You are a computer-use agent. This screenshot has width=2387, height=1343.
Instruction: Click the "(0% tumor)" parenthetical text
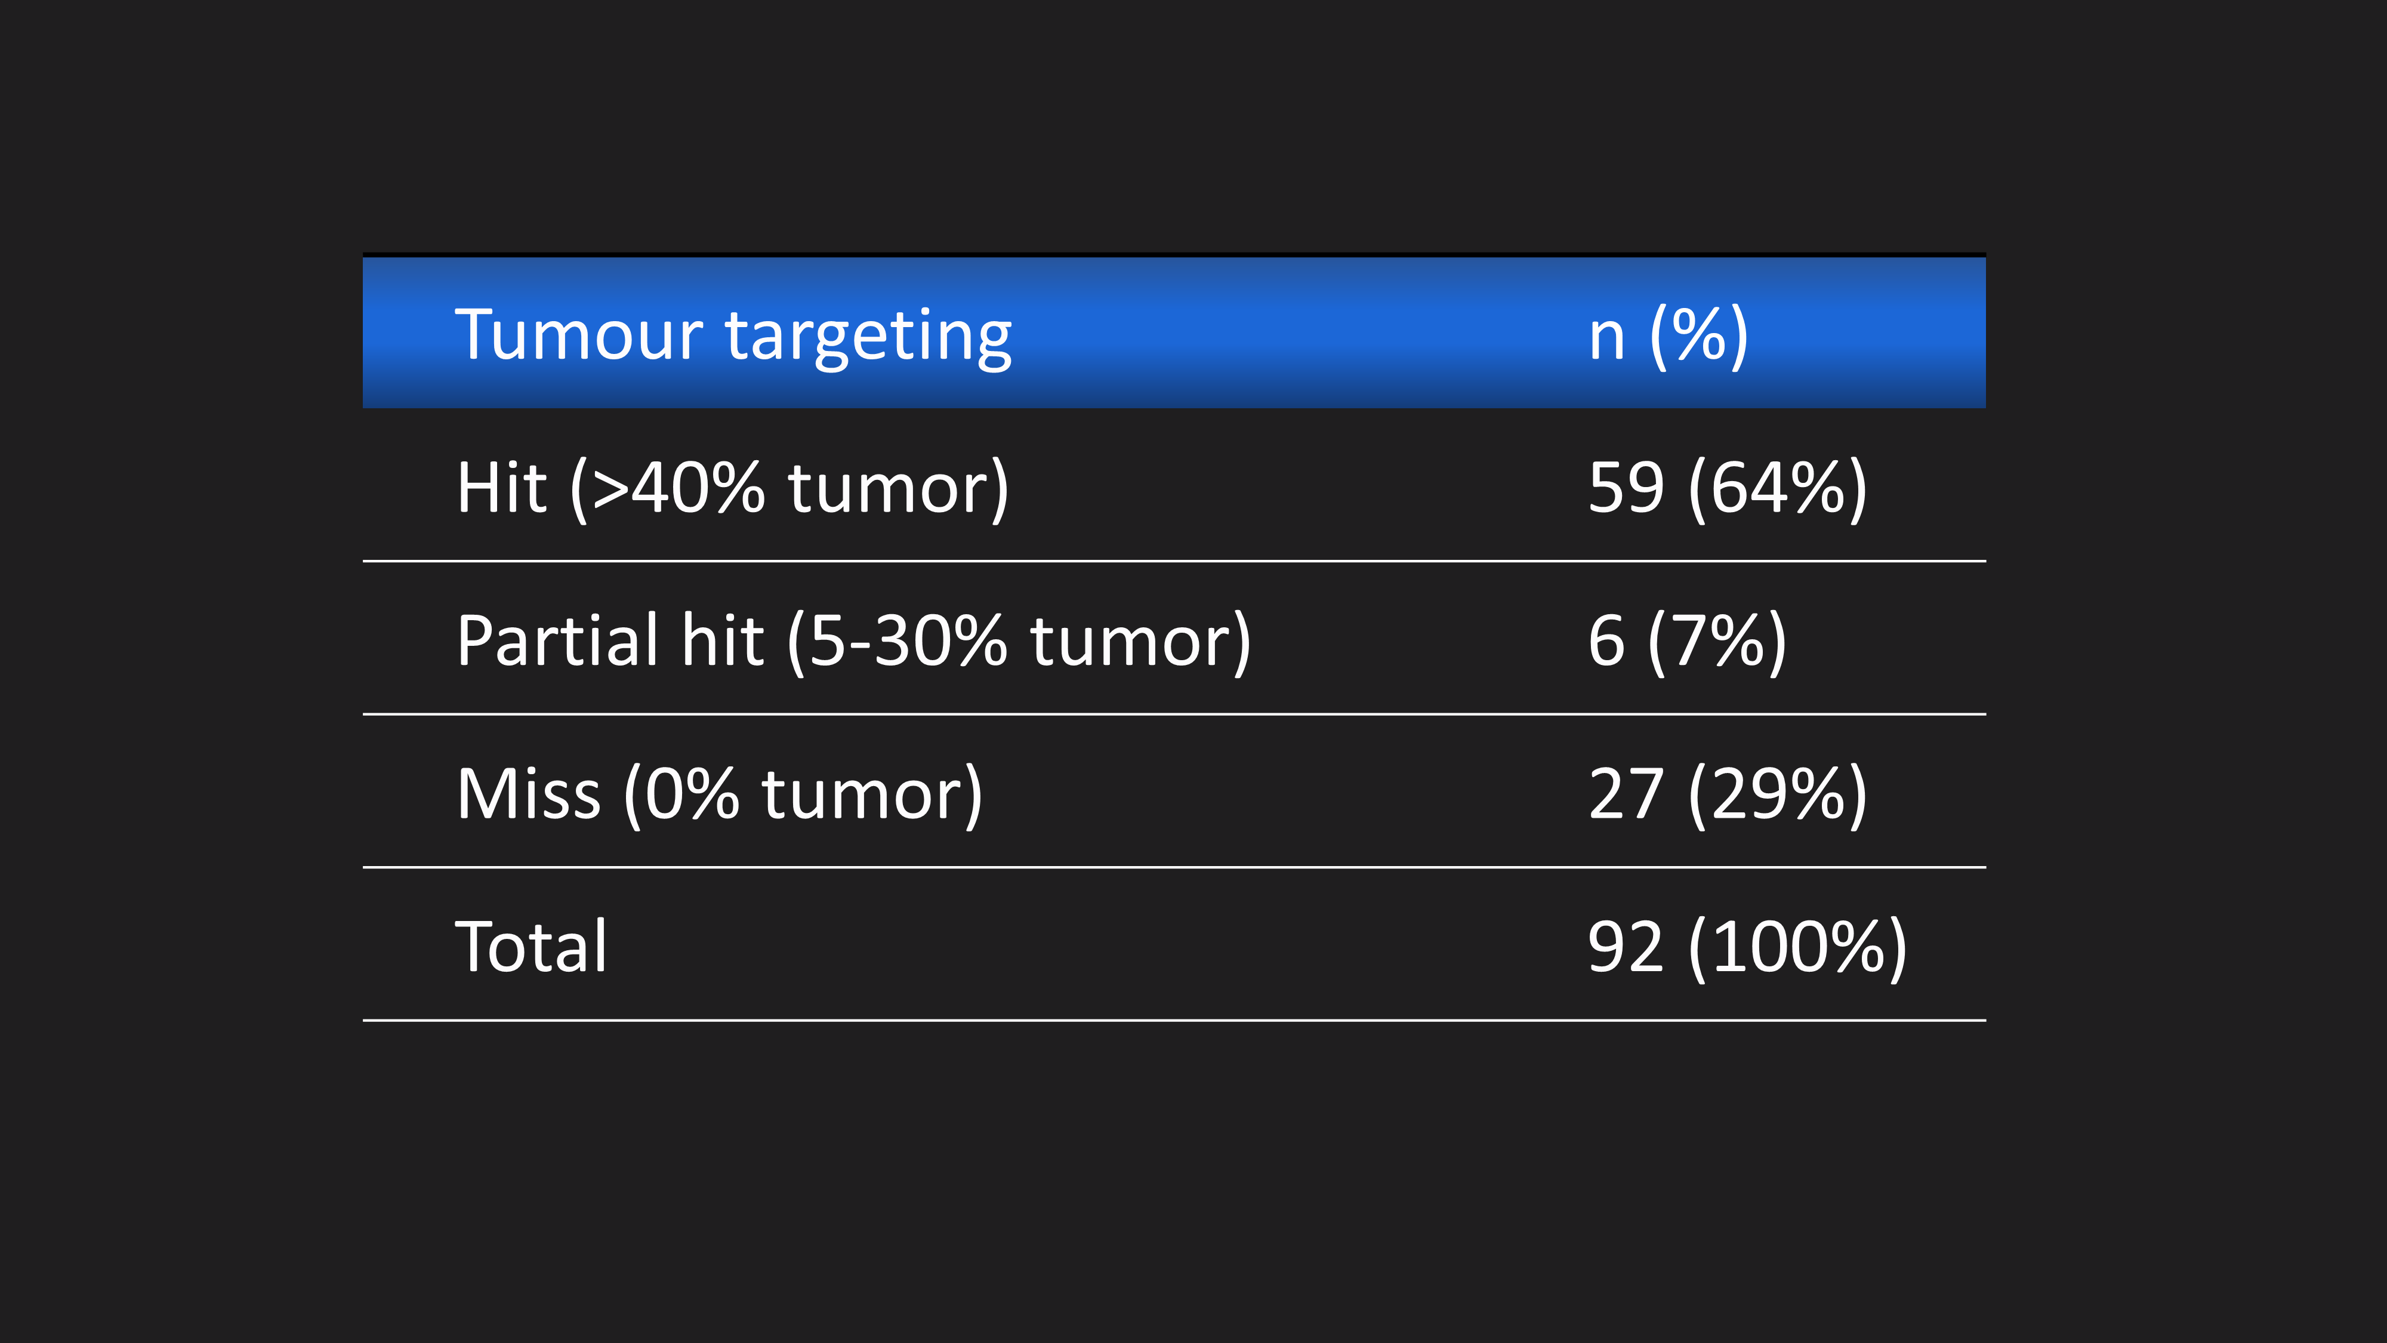click(x=803, y=794)
